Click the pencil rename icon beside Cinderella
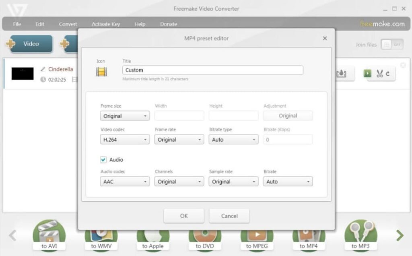This screenshot has width=412, height=256. [43, 69]
